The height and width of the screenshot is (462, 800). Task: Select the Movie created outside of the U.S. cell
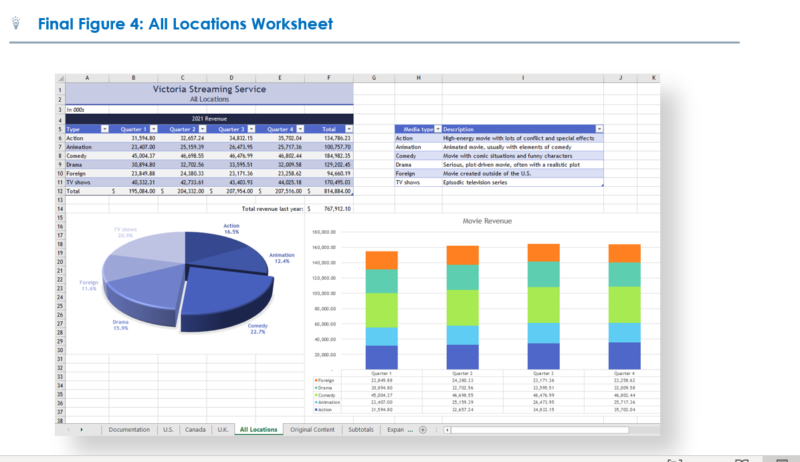523,173
